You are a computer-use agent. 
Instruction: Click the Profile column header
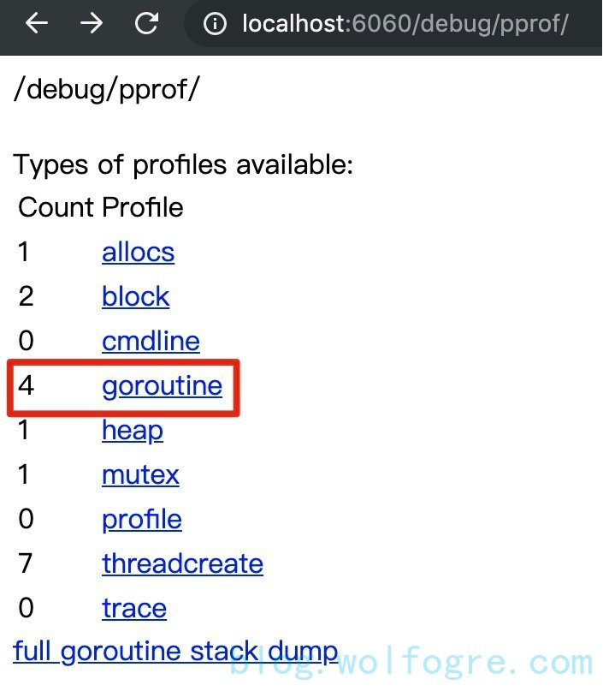coord(142,207)
